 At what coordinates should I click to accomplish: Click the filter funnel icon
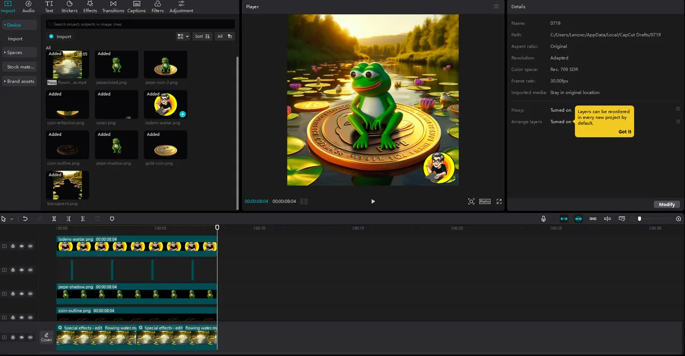point(230,36)
